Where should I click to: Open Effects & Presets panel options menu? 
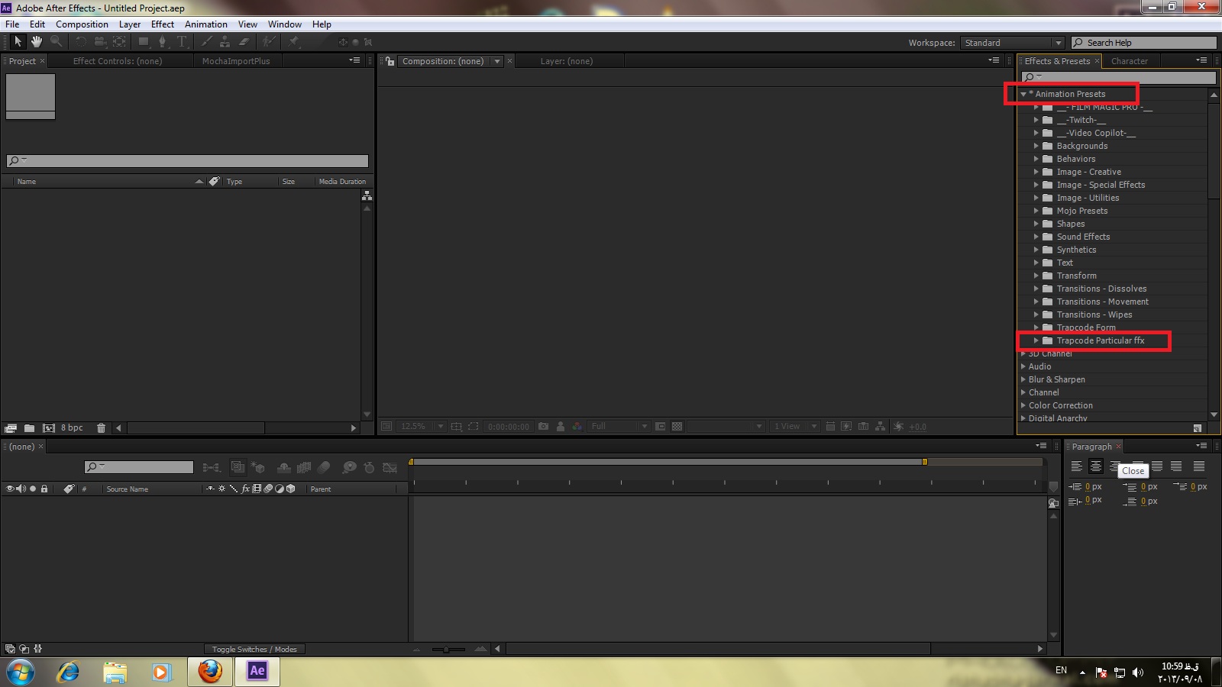pos(1201,60)
